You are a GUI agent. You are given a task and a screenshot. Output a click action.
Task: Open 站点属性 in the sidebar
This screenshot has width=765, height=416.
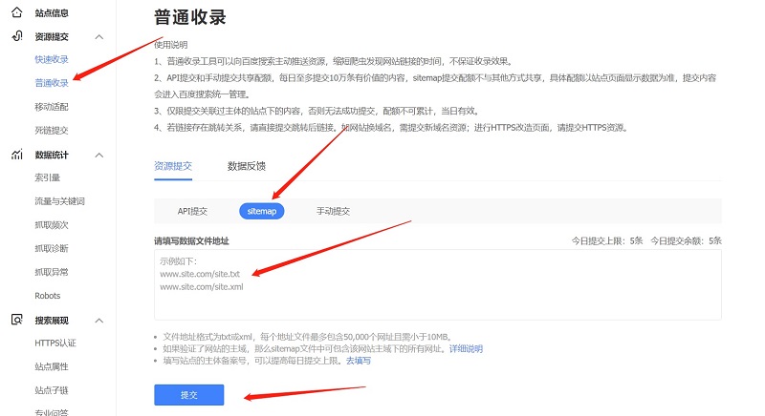coord(52,366)
